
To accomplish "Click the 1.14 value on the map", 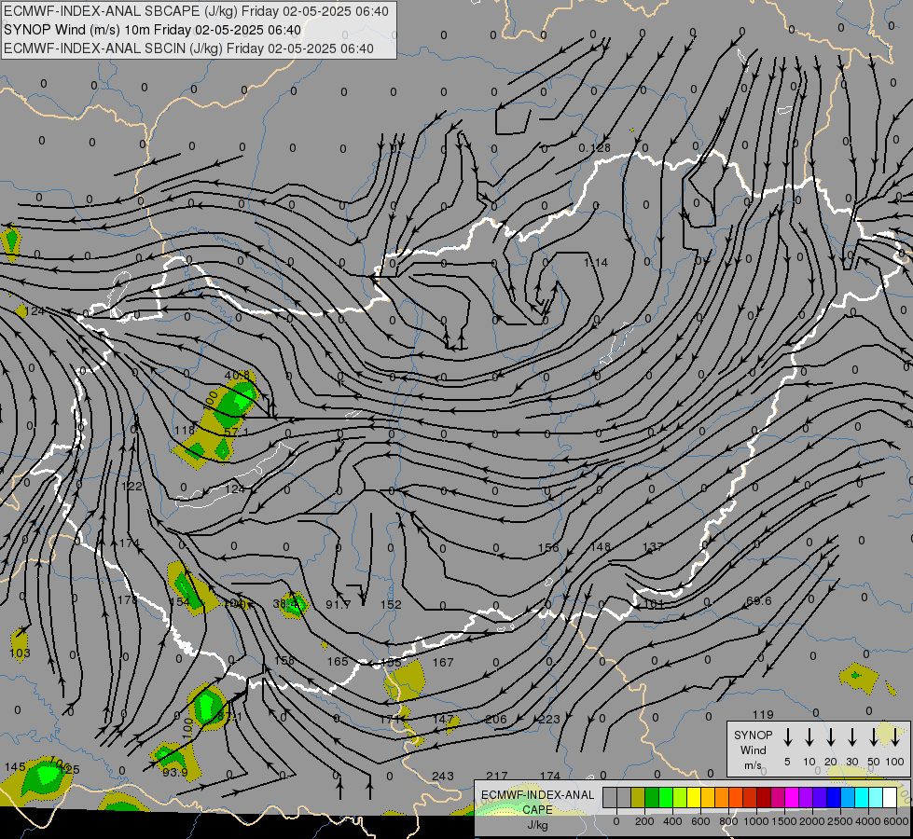I will click(596, 263).
